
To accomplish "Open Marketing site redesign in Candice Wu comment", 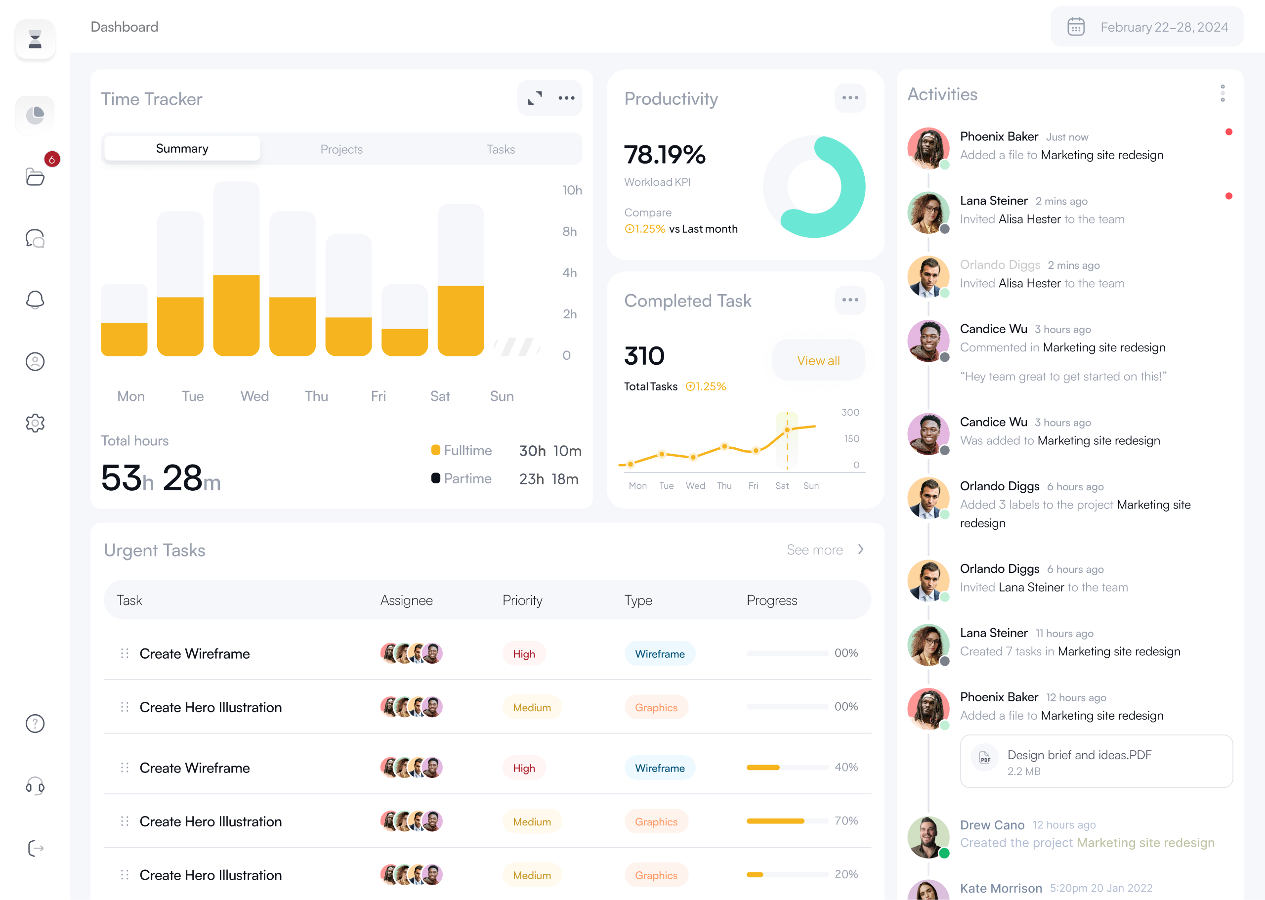I will pos(1104,347).
